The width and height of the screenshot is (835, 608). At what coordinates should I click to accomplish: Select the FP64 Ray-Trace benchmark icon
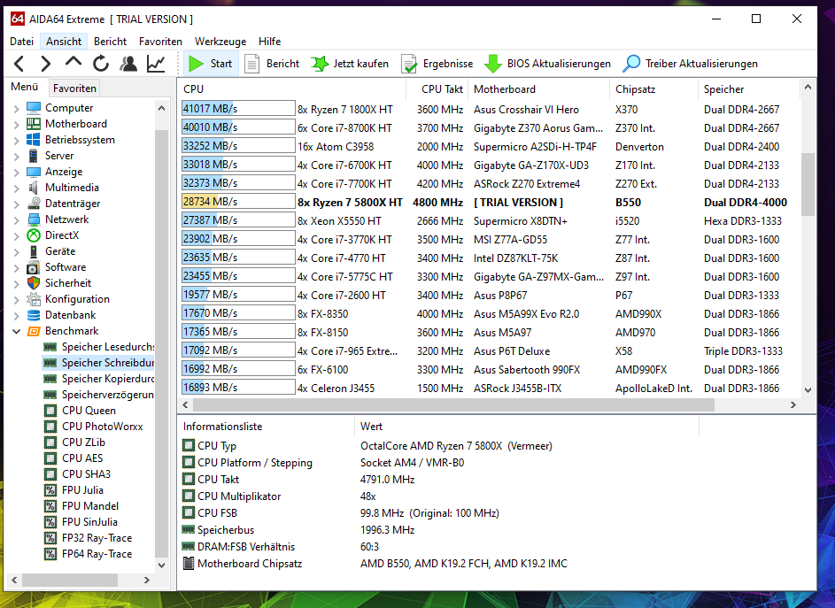(x=50, y=554)
